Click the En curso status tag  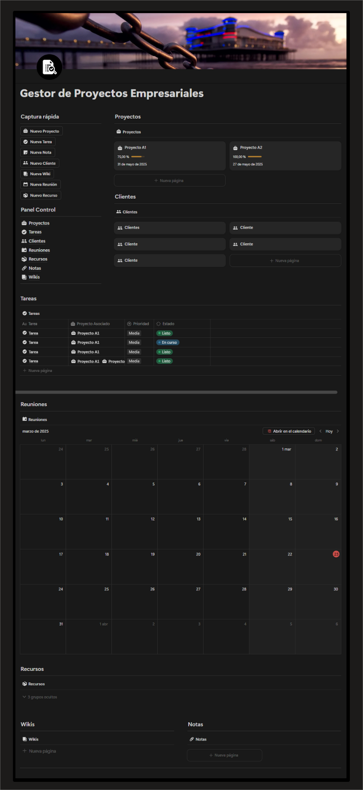168,343
